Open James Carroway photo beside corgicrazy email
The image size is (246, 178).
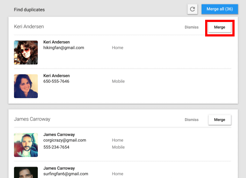click(x=26, y=145)
